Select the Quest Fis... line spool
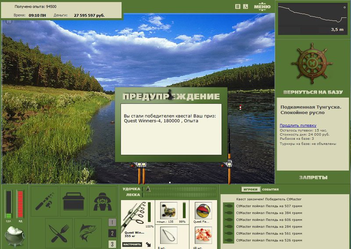 (x=203, y=210)
